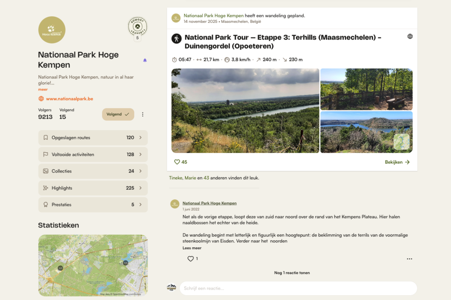Toggle following with the Volgend button
The height and width of the screenshot is (300, 451).
[118, 114]
